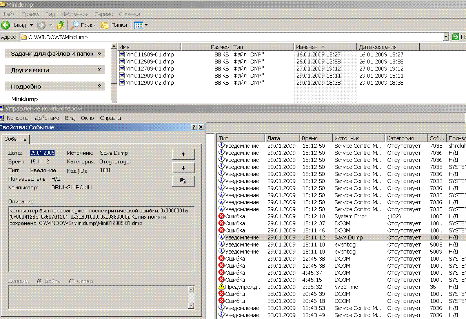Click error icon of DCOM 4:46:16 row

pyautogui.click(x=221, y=280)
